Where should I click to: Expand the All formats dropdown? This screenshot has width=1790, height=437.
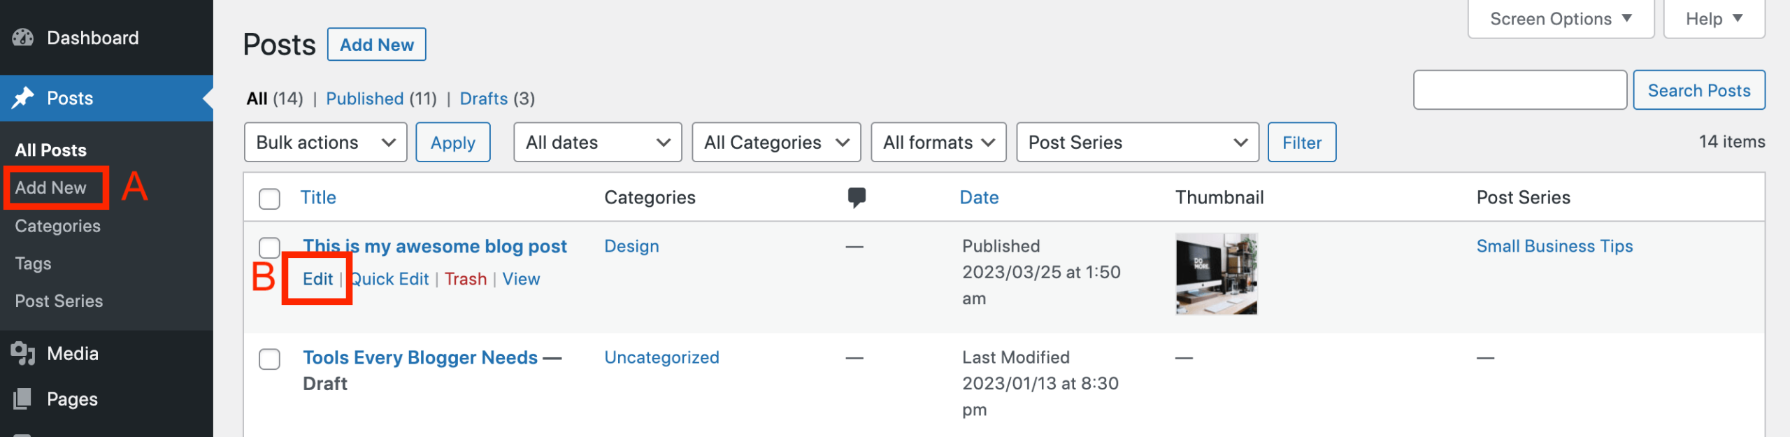(x=938, y=143)
